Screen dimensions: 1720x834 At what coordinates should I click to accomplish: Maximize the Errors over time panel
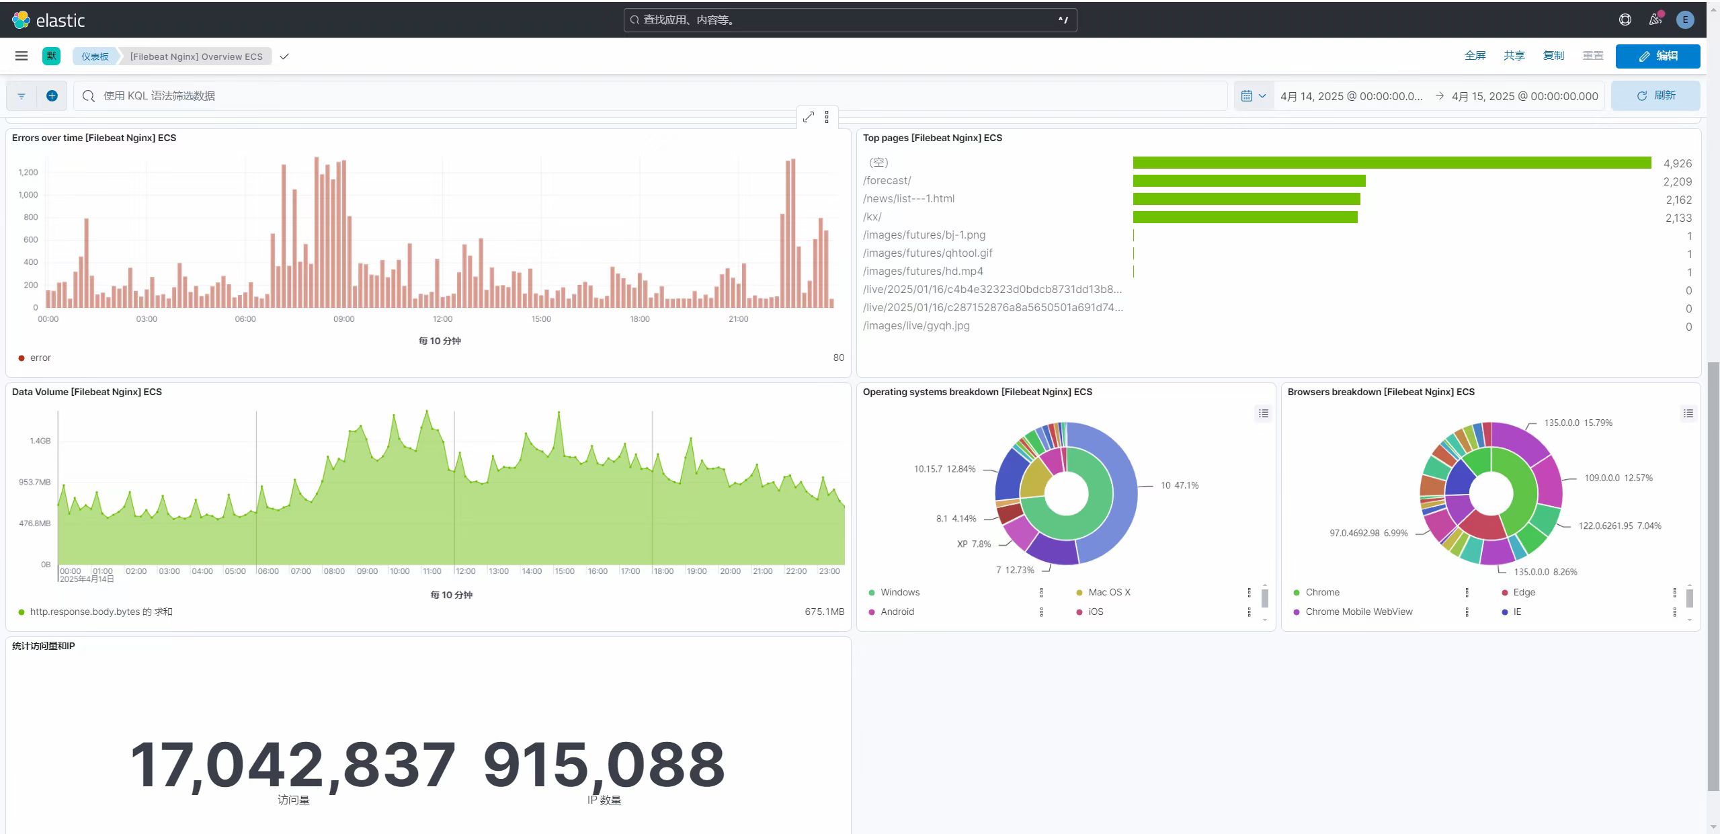808,117
